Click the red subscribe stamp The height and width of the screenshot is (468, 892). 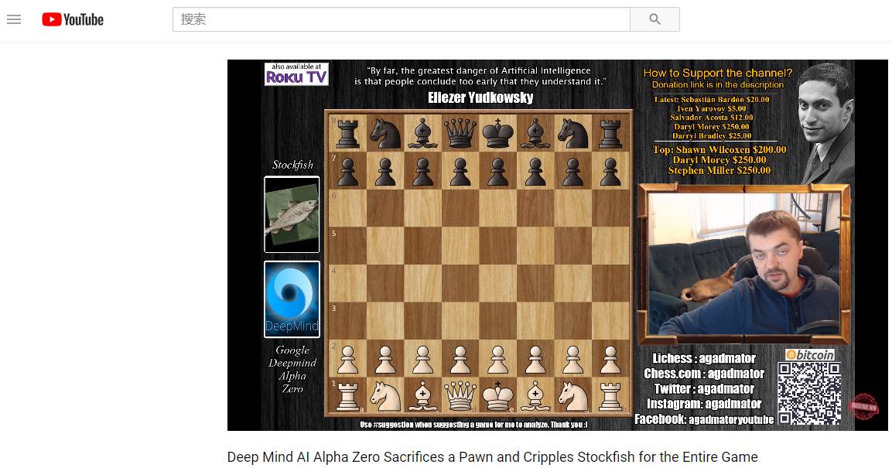coord(863,406)
